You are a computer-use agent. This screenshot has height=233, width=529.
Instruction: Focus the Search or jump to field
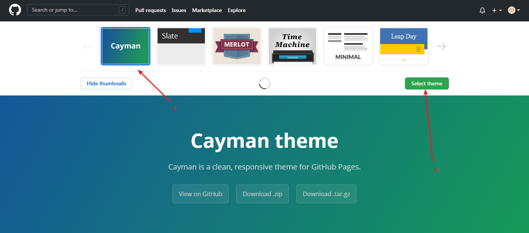point(78,10)
